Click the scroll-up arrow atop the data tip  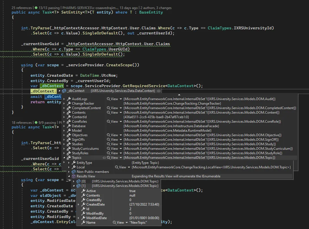(x=179, y=95)
